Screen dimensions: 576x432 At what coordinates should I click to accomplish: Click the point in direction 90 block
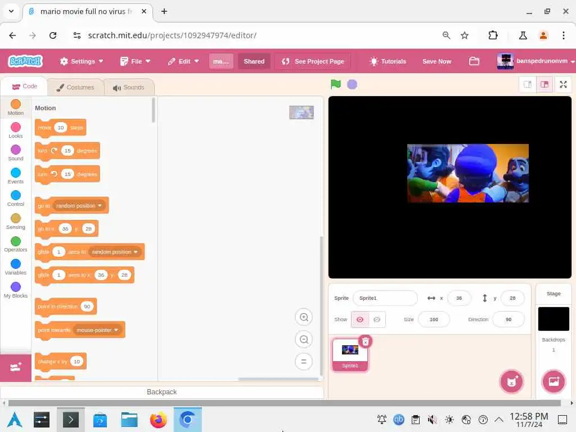[x=66, y=307]
